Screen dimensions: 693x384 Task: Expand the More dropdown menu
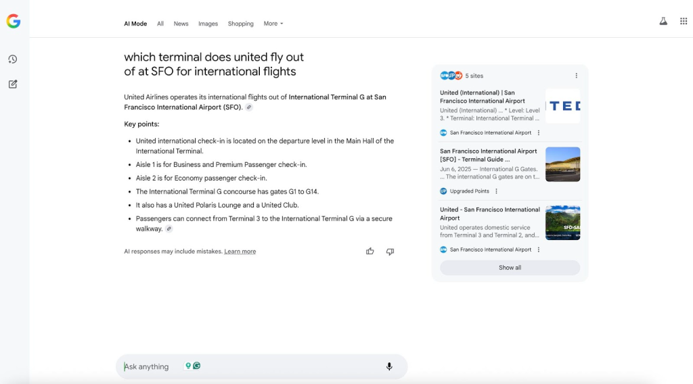(273, 24)
